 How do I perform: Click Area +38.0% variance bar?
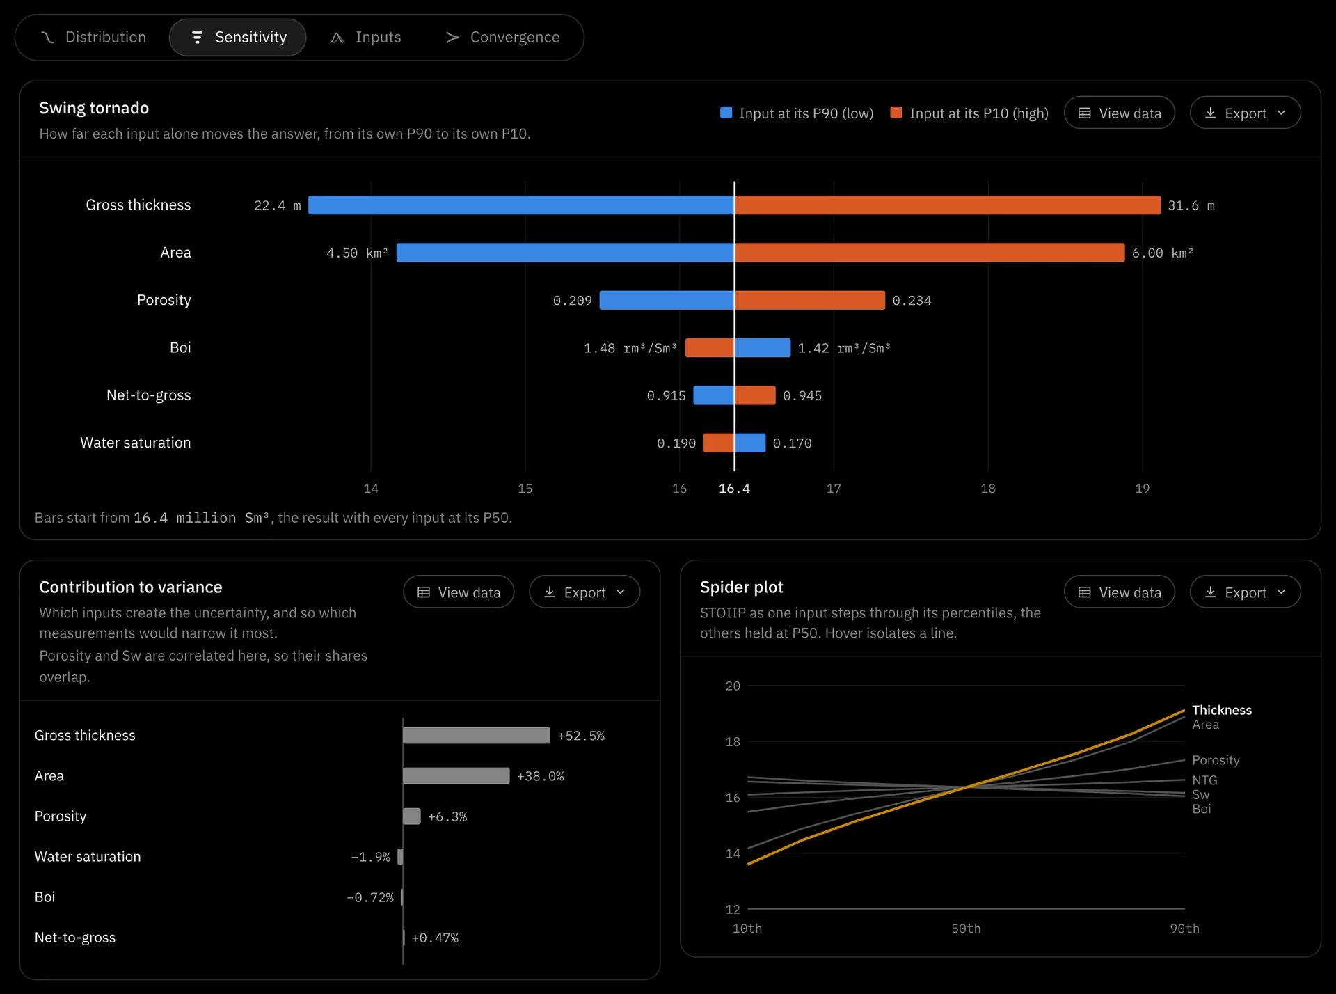[x=456, y=775]
